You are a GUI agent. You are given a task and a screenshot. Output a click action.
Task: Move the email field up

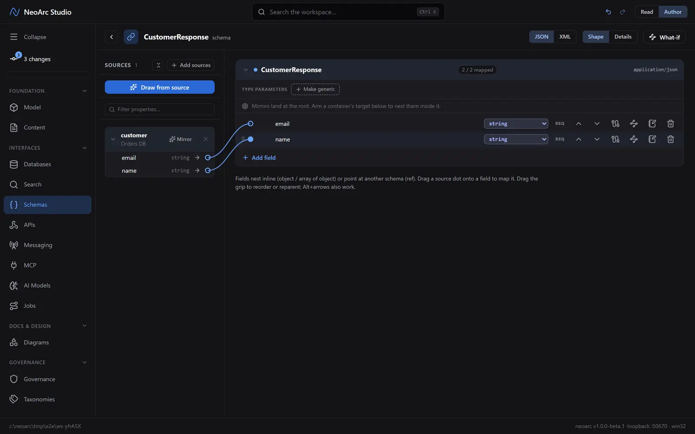pos(579,124)
